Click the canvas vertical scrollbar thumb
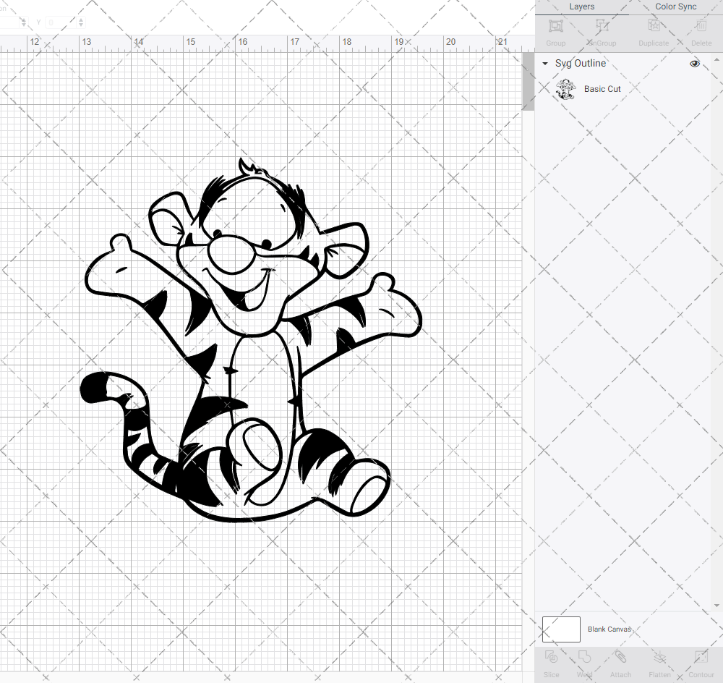 [528, 81]
